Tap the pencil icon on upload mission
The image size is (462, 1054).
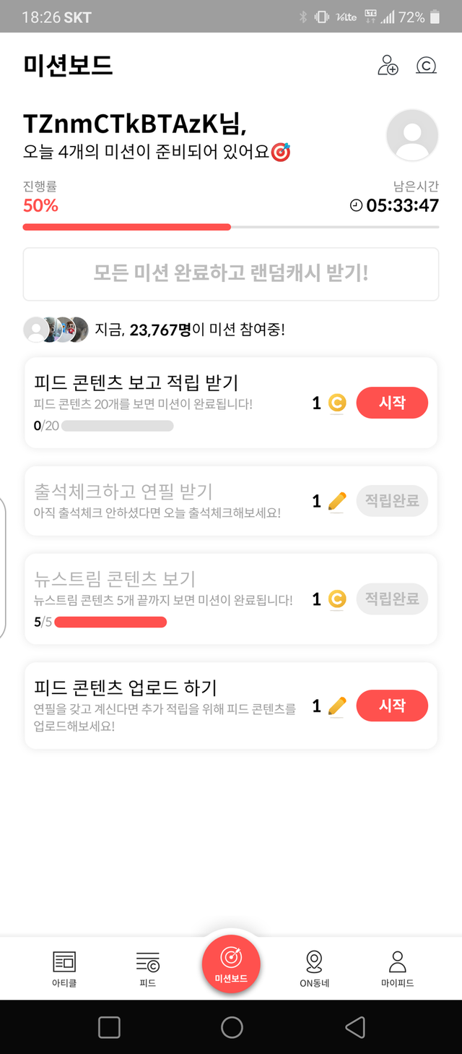337,706
